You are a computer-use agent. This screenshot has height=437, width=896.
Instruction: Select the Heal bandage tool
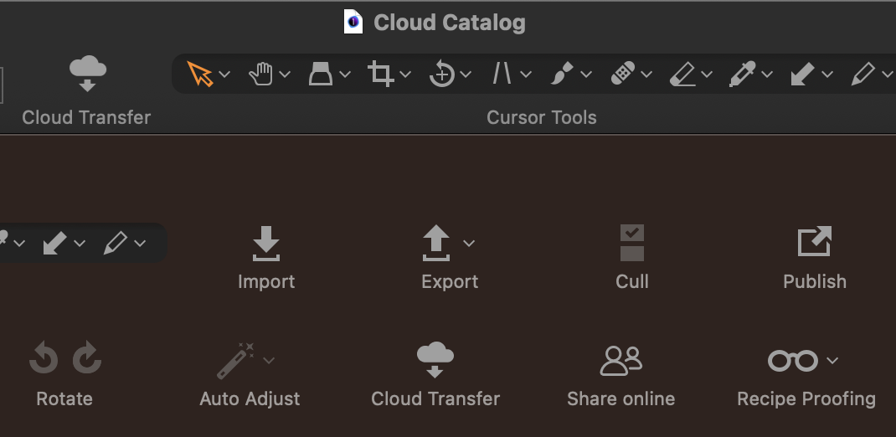622,75
